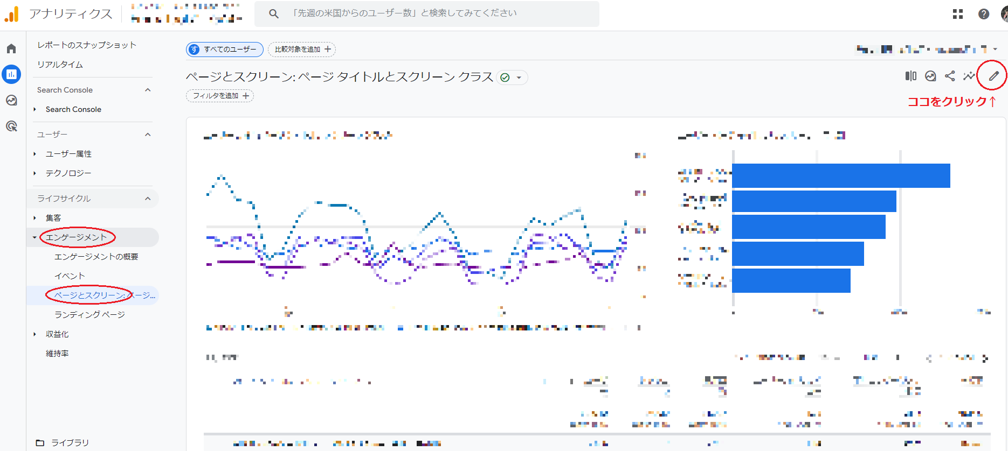
Task: Open レポートのスナップショット
Action: click(87, 45)
